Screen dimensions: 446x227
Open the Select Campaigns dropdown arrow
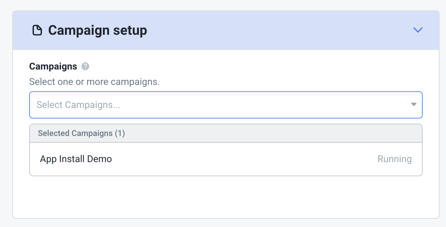click(x=414, y=105)
